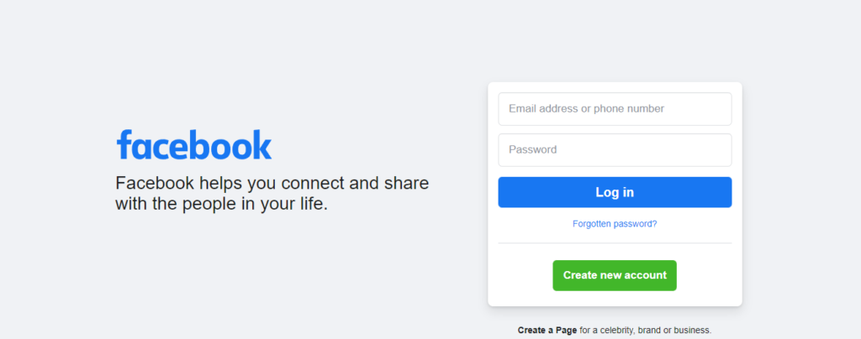Click the facebook wordmark on the left
The height and width of the screenshot is (339, 861).
[194, 145]
